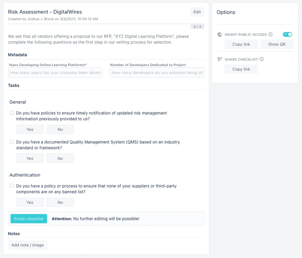Show the QR code

pyautogui.click(x=277, y=44)
